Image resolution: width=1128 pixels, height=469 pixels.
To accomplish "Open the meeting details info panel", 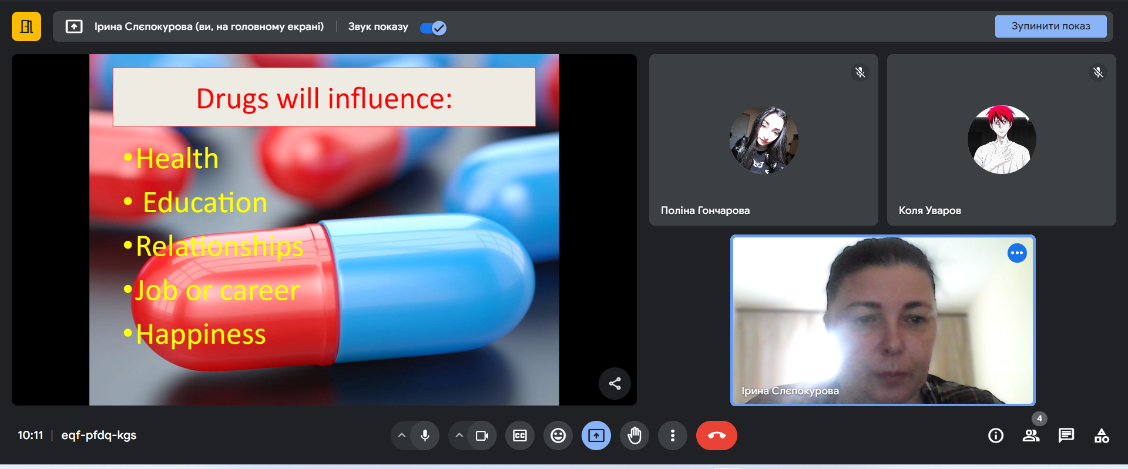I will [996, 436].
